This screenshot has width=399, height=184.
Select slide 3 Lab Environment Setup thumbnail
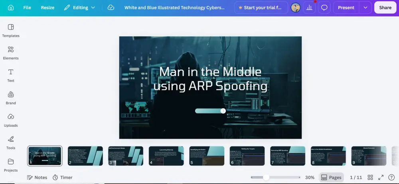[126, 156]
